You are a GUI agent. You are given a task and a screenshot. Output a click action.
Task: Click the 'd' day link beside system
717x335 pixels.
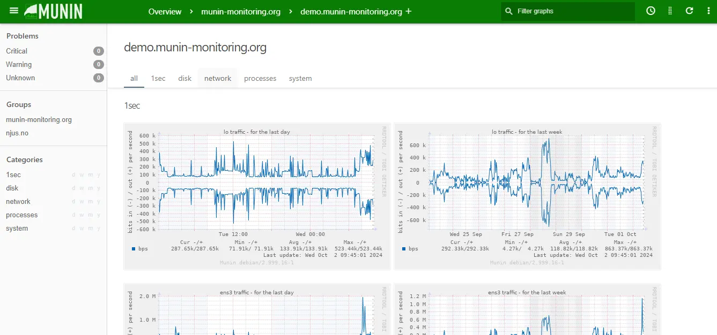click(x=73, y=229)
